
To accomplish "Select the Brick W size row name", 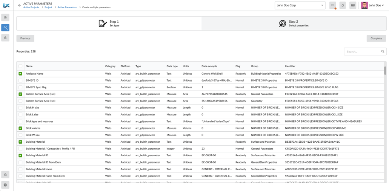I will (33, 135).
